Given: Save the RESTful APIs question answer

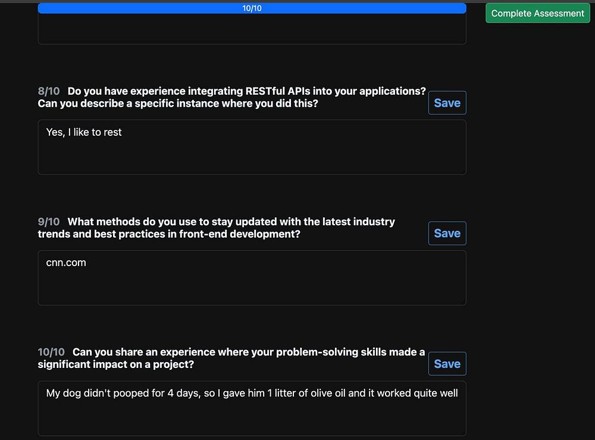Looking at the screenshot, I should coord(447,103).
